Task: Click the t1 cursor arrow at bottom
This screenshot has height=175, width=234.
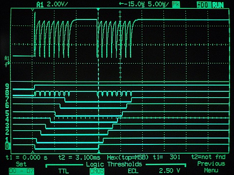Action: (x=33, y=152)
